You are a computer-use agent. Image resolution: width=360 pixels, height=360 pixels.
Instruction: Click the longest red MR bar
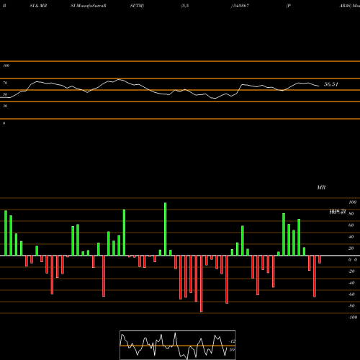201,284
